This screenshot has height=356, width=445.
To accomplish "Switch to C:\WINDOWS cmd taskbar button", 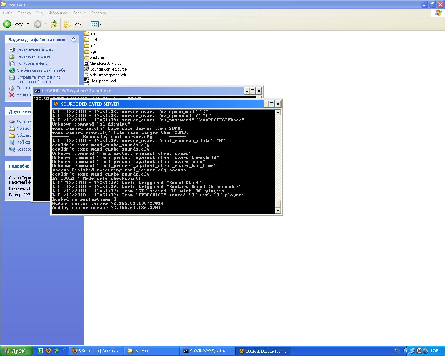I will click(x=208, y=351).
